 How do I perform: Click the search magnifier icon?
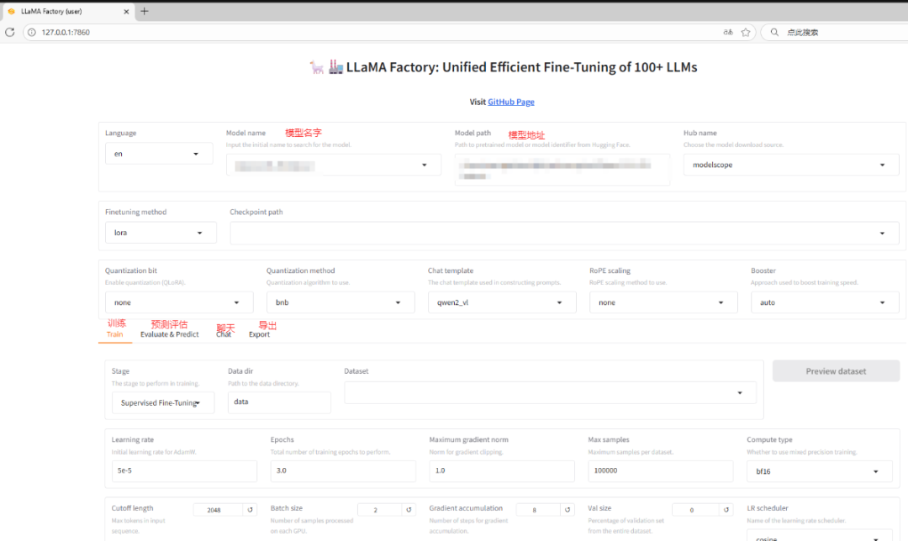point(774,33)
